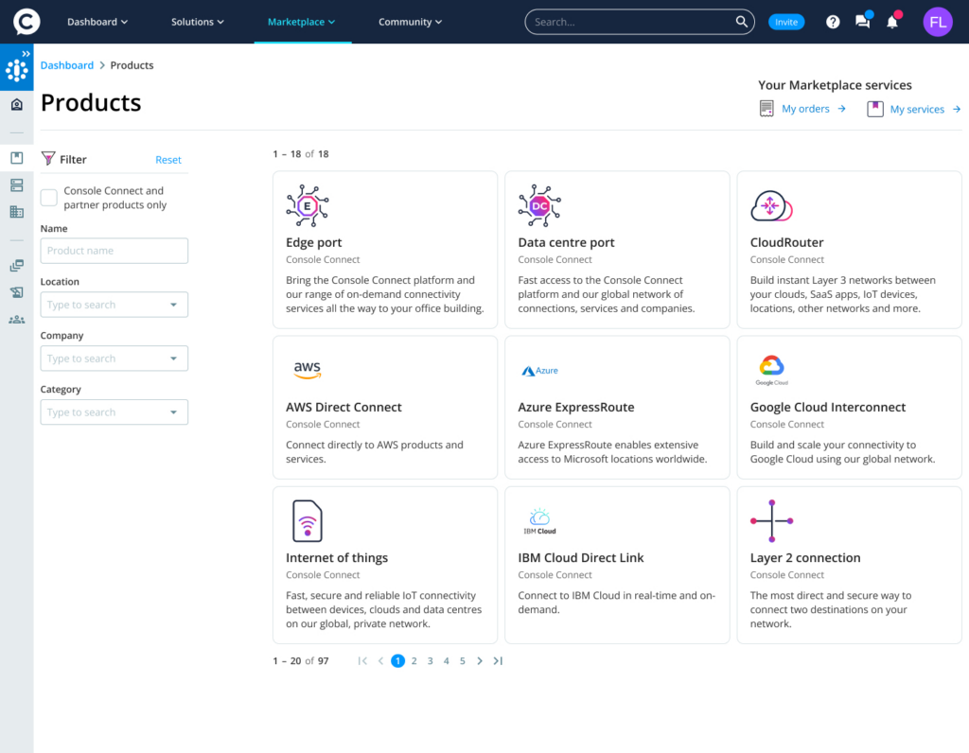Image resolution: width=969 pixels, height=753 pixels.
Task: Go to pagination page 3
Action: 430,660
